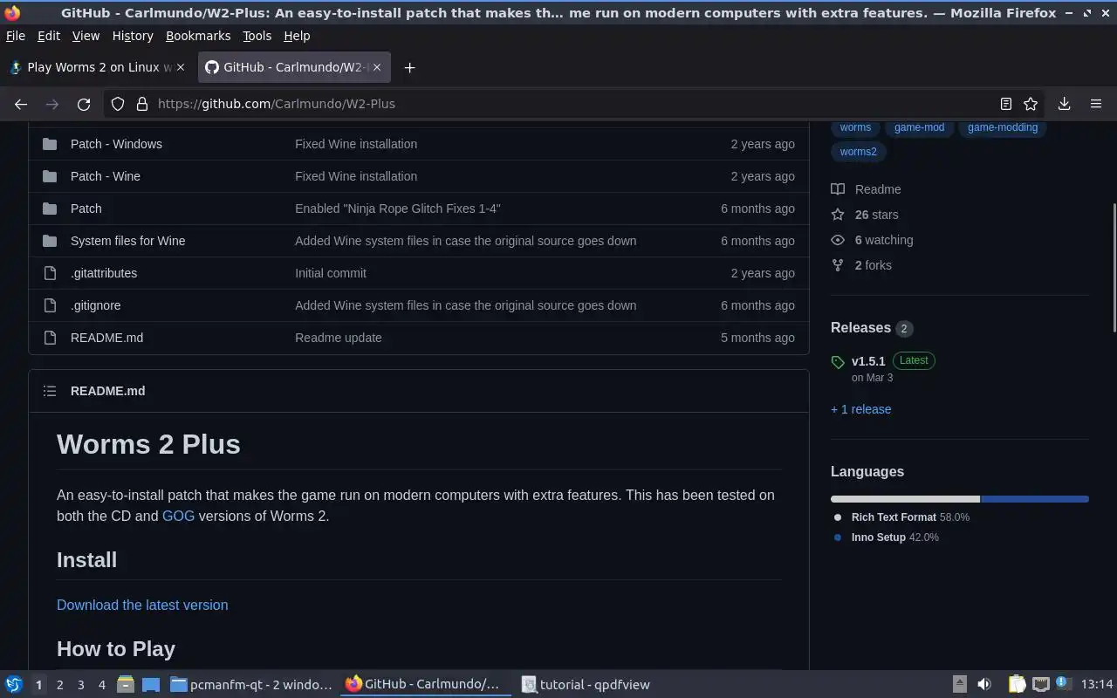The image size is (1117, 698).
Task: Open the .gitattributes file
Action: [104, 273]
